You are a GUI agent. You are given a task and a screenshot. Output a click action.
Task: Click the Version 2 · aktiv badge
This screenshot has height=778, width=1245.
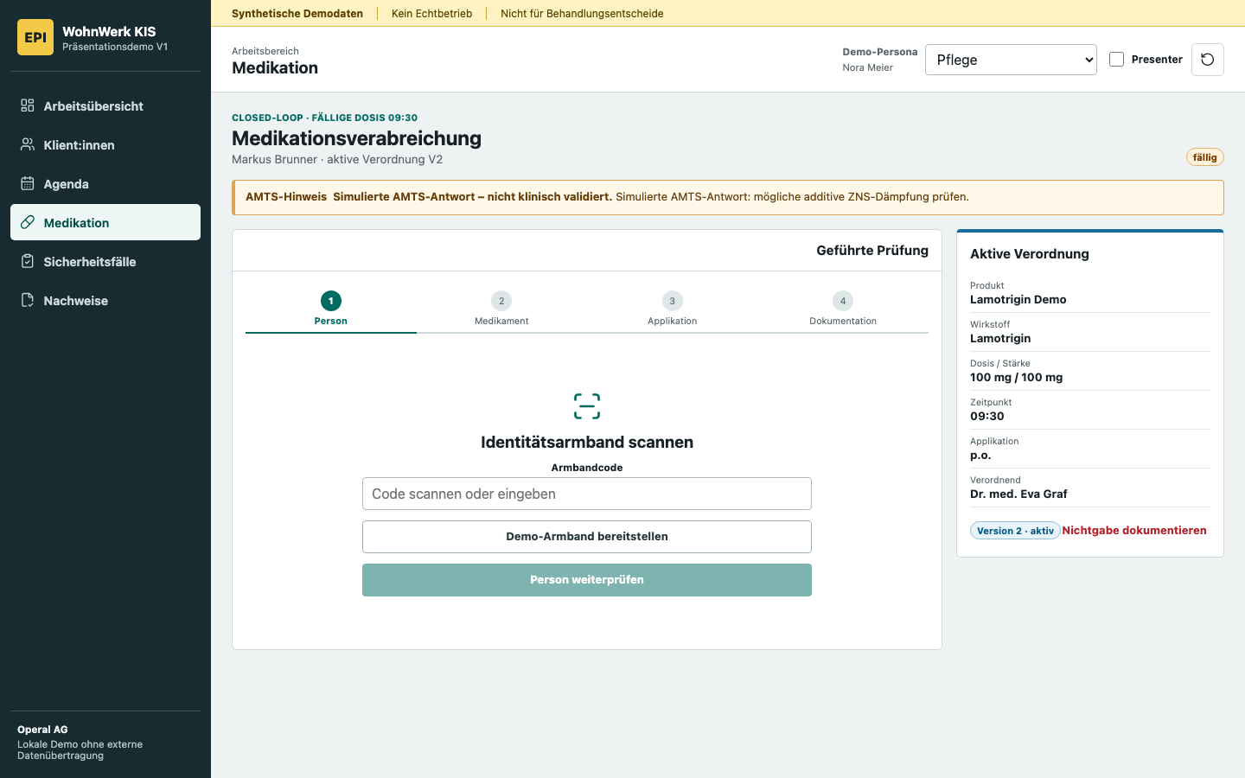click(x=1016, y=531)
